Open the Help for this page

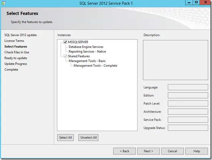click(x=196, y=151)
